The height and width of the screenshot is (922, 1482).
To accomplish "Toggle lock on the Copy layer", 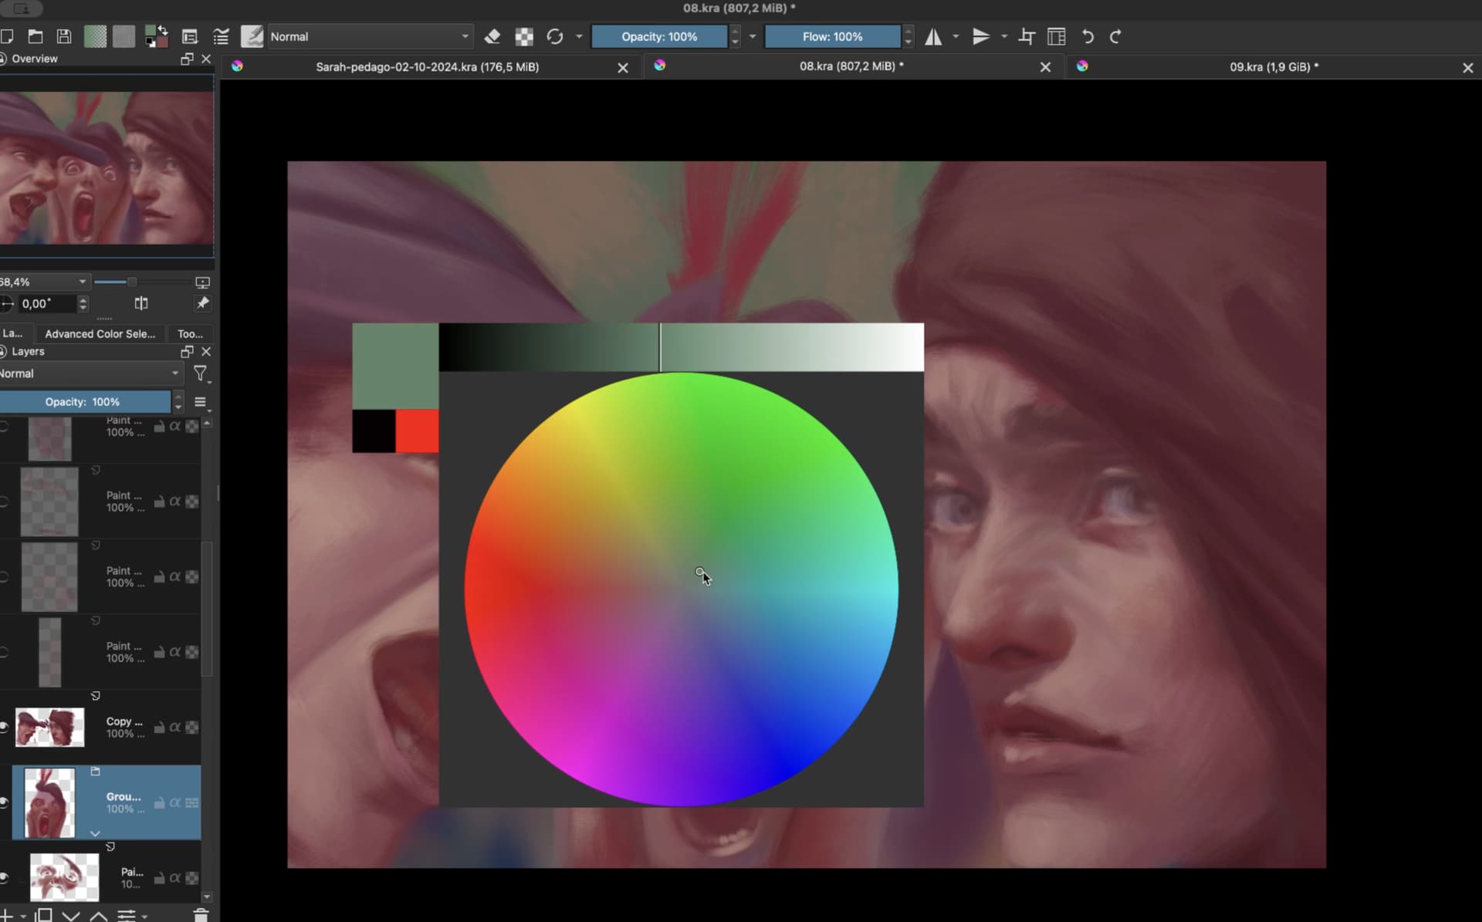I will (159, 727).
